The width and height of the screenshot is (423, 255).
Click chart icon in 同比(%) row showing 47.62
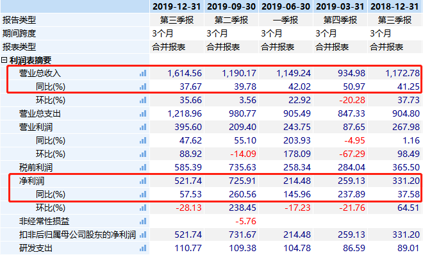coord(143,141)
